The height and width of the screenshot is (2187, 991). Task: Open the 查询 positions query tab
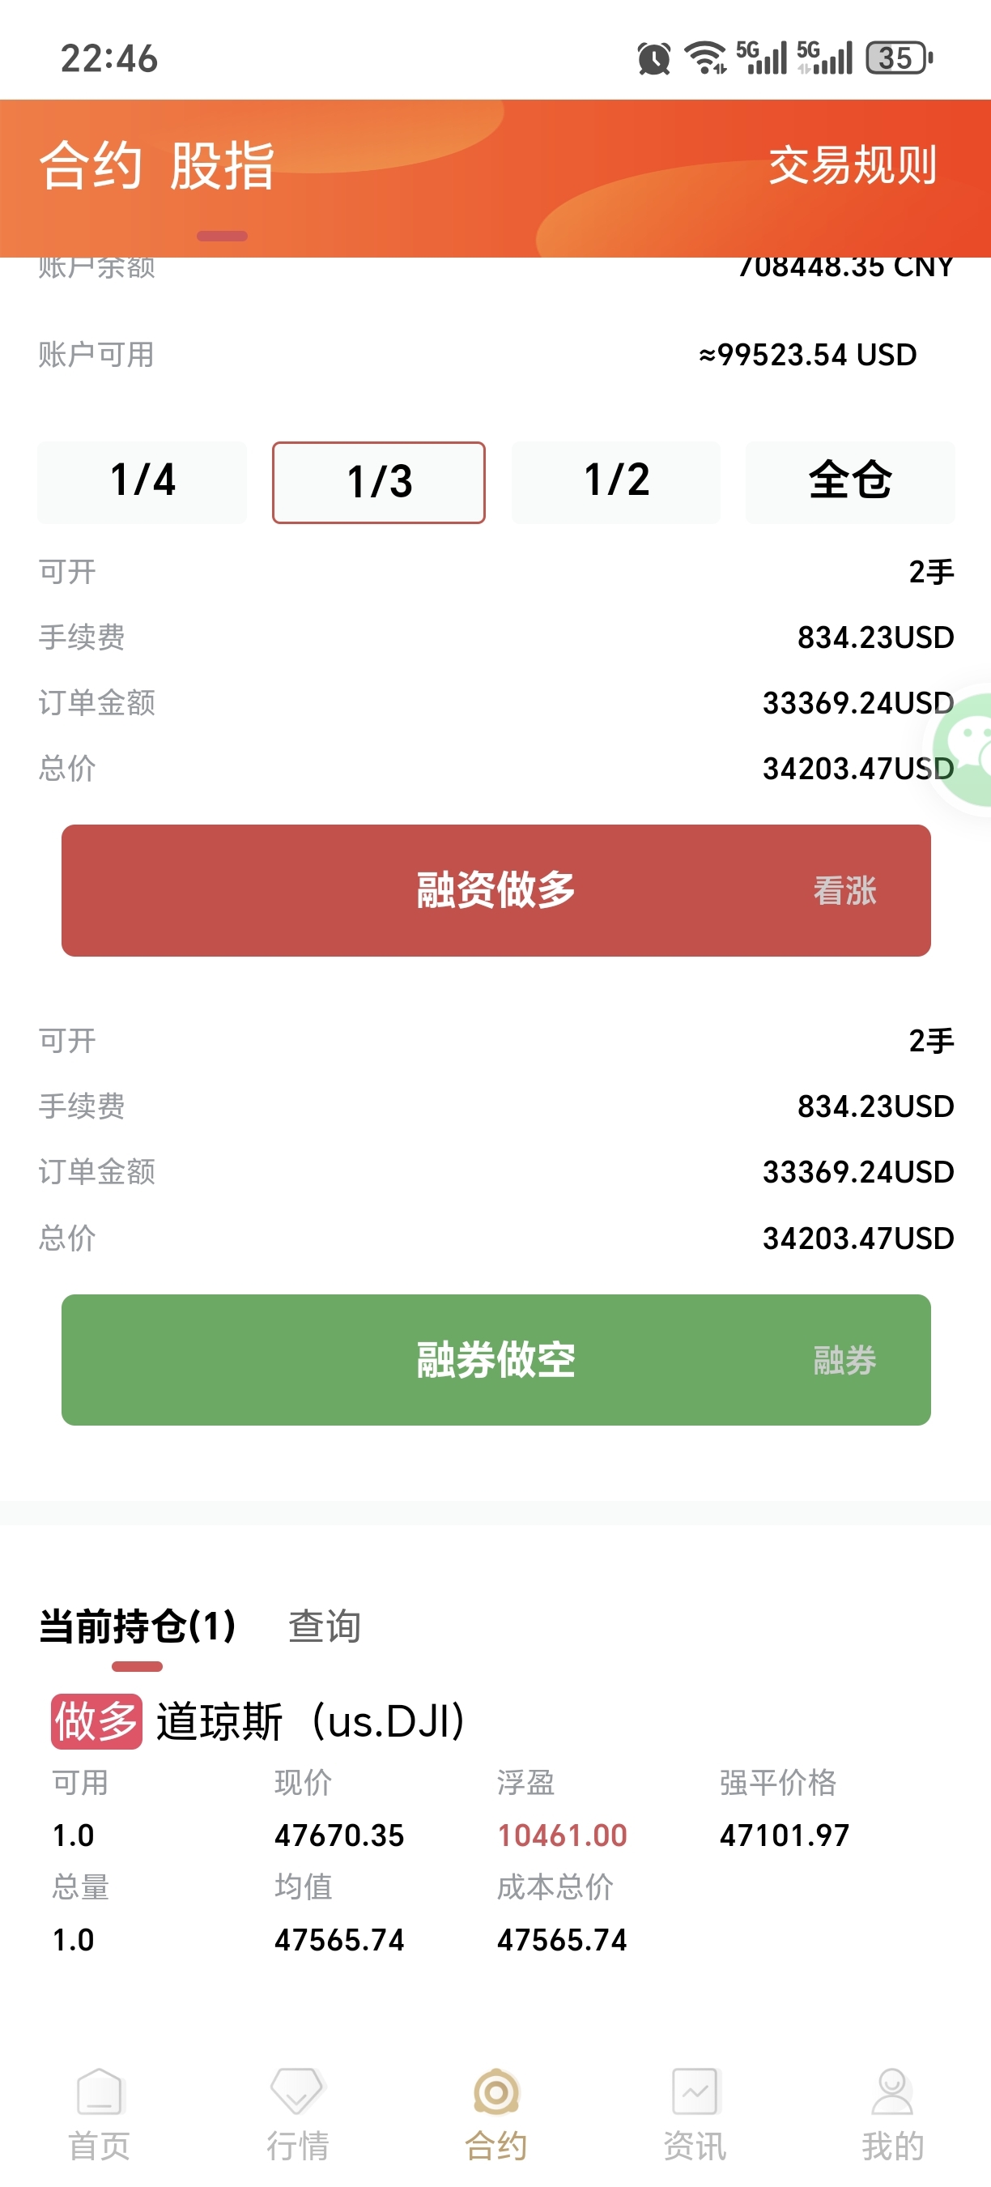325,1626
